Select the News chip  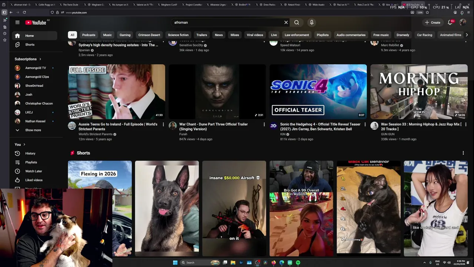(x=219, y=35)
